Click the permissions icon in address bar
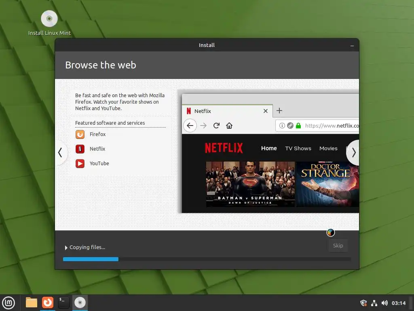The image size is (414, 311). [290, 126]
